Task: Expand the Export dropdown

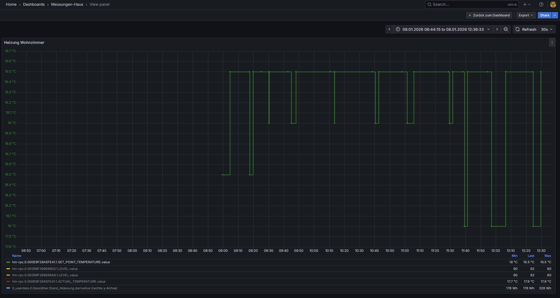Action: 526,15
